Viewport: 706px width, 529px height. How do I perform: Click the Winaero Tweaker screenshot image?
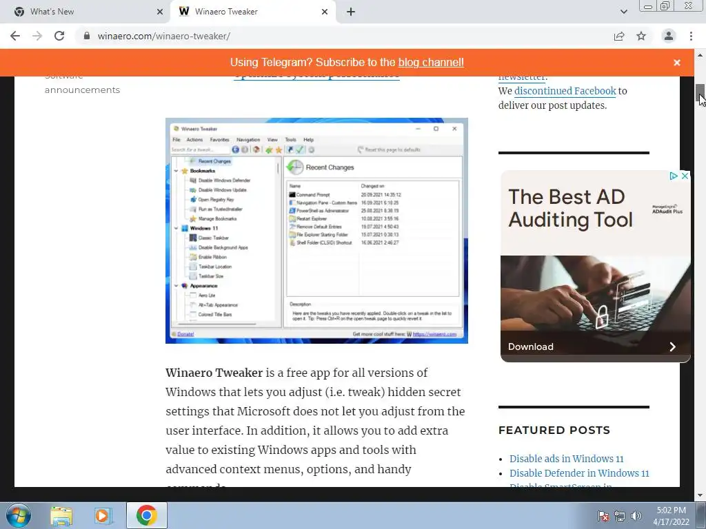[316, 231]
